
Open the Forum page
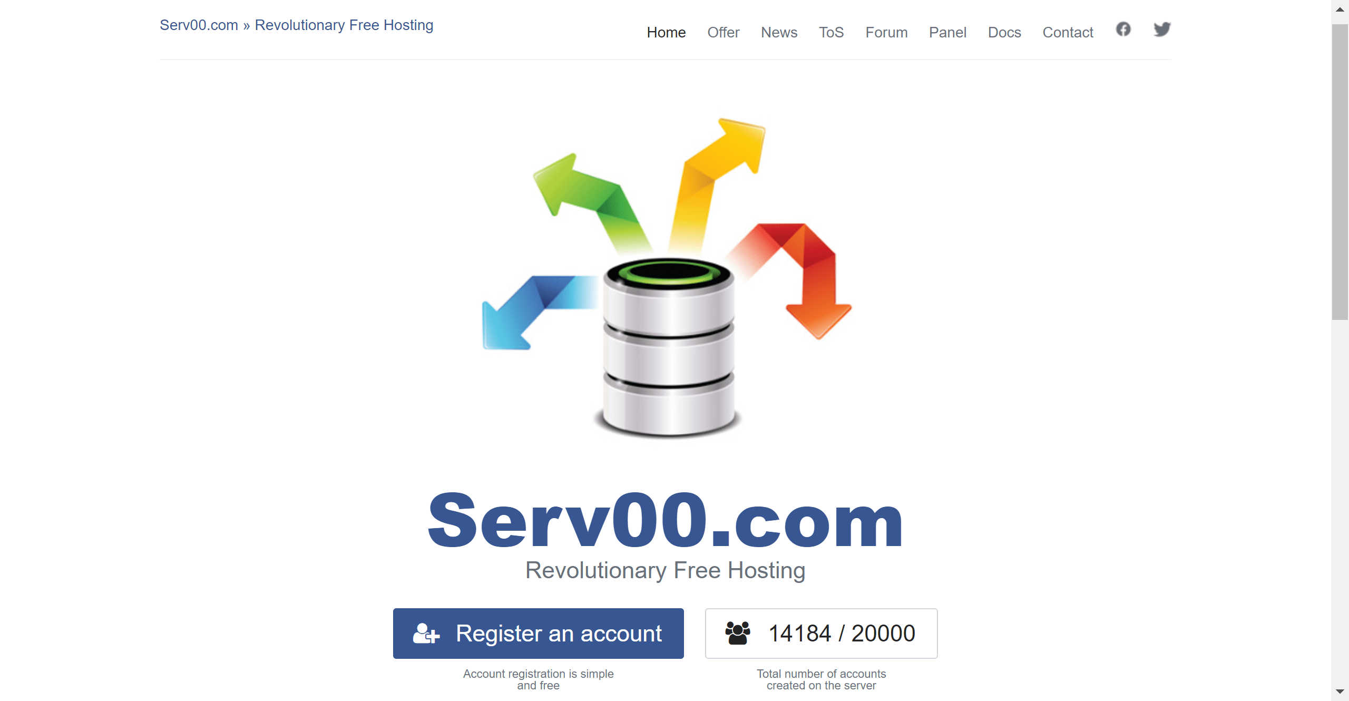tap(885, 32)
